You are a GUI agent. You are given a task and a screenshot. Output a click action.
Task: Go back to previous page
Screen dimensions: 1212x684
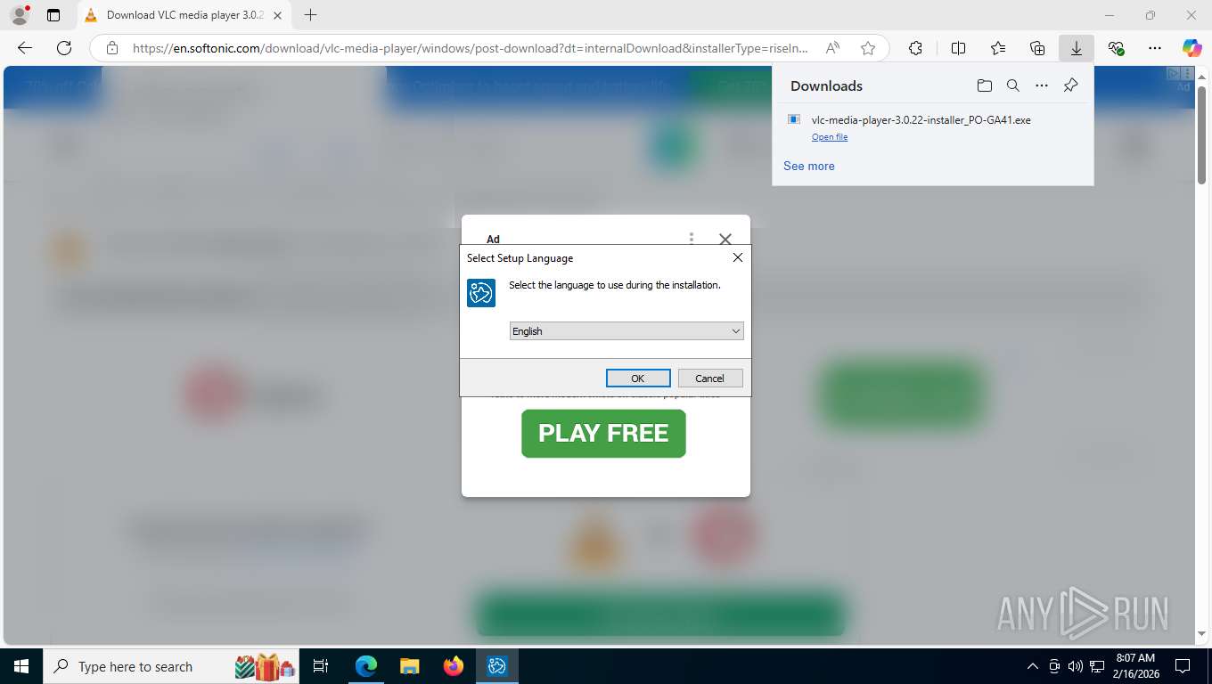click(25, 48)
